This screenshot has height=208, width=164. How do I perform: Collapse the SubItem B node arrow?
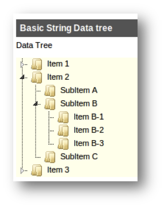pyautogui.click(x=35, y=104)
